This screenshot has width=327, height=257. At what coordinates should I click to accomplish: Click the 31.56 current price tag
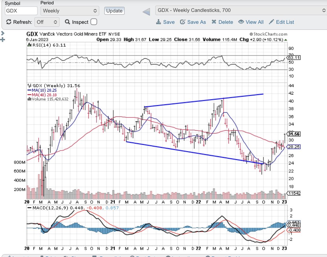pos(294,134)
